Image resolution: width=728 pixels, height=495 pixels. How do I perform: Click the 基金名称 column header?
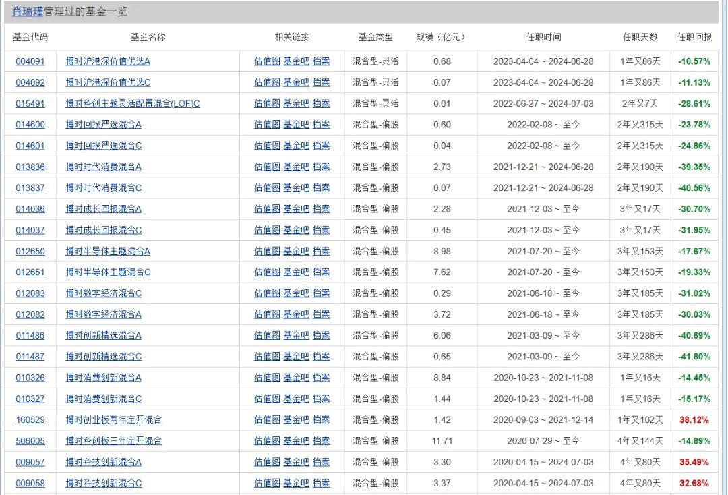click(x=148, y=37)
